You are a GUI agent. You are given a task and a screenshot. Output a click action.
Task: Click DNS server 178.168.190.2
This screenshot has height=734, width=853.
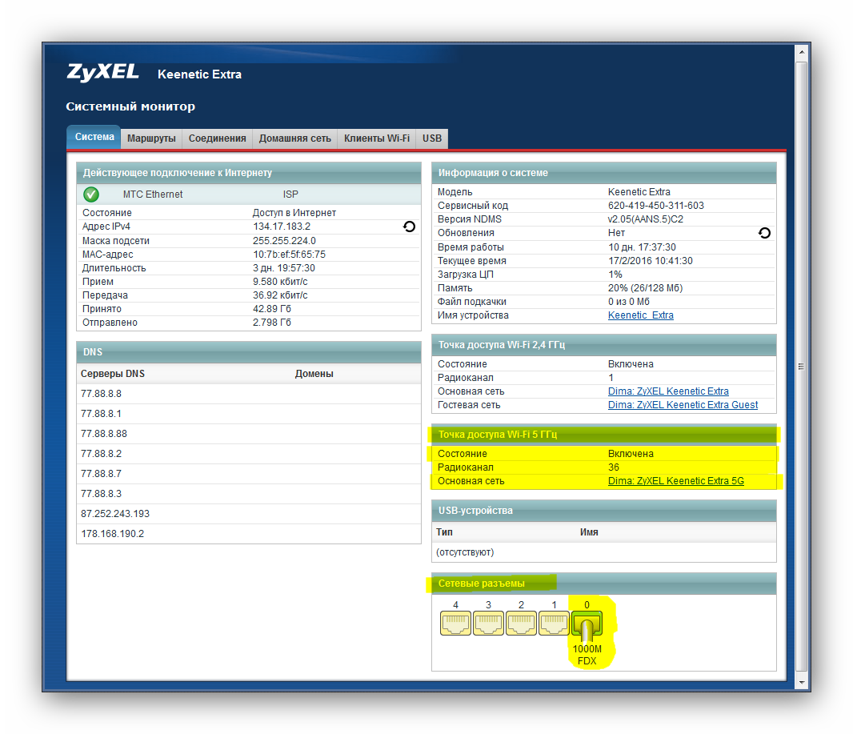coord(113,534)
